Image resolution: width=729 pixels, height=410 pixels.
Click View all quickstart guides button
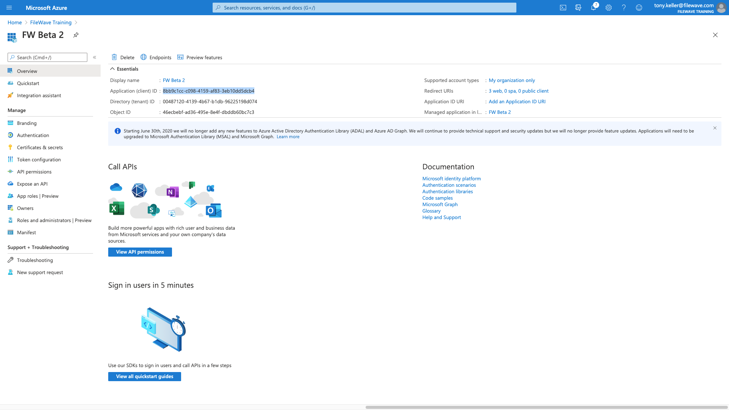(145, 377)
